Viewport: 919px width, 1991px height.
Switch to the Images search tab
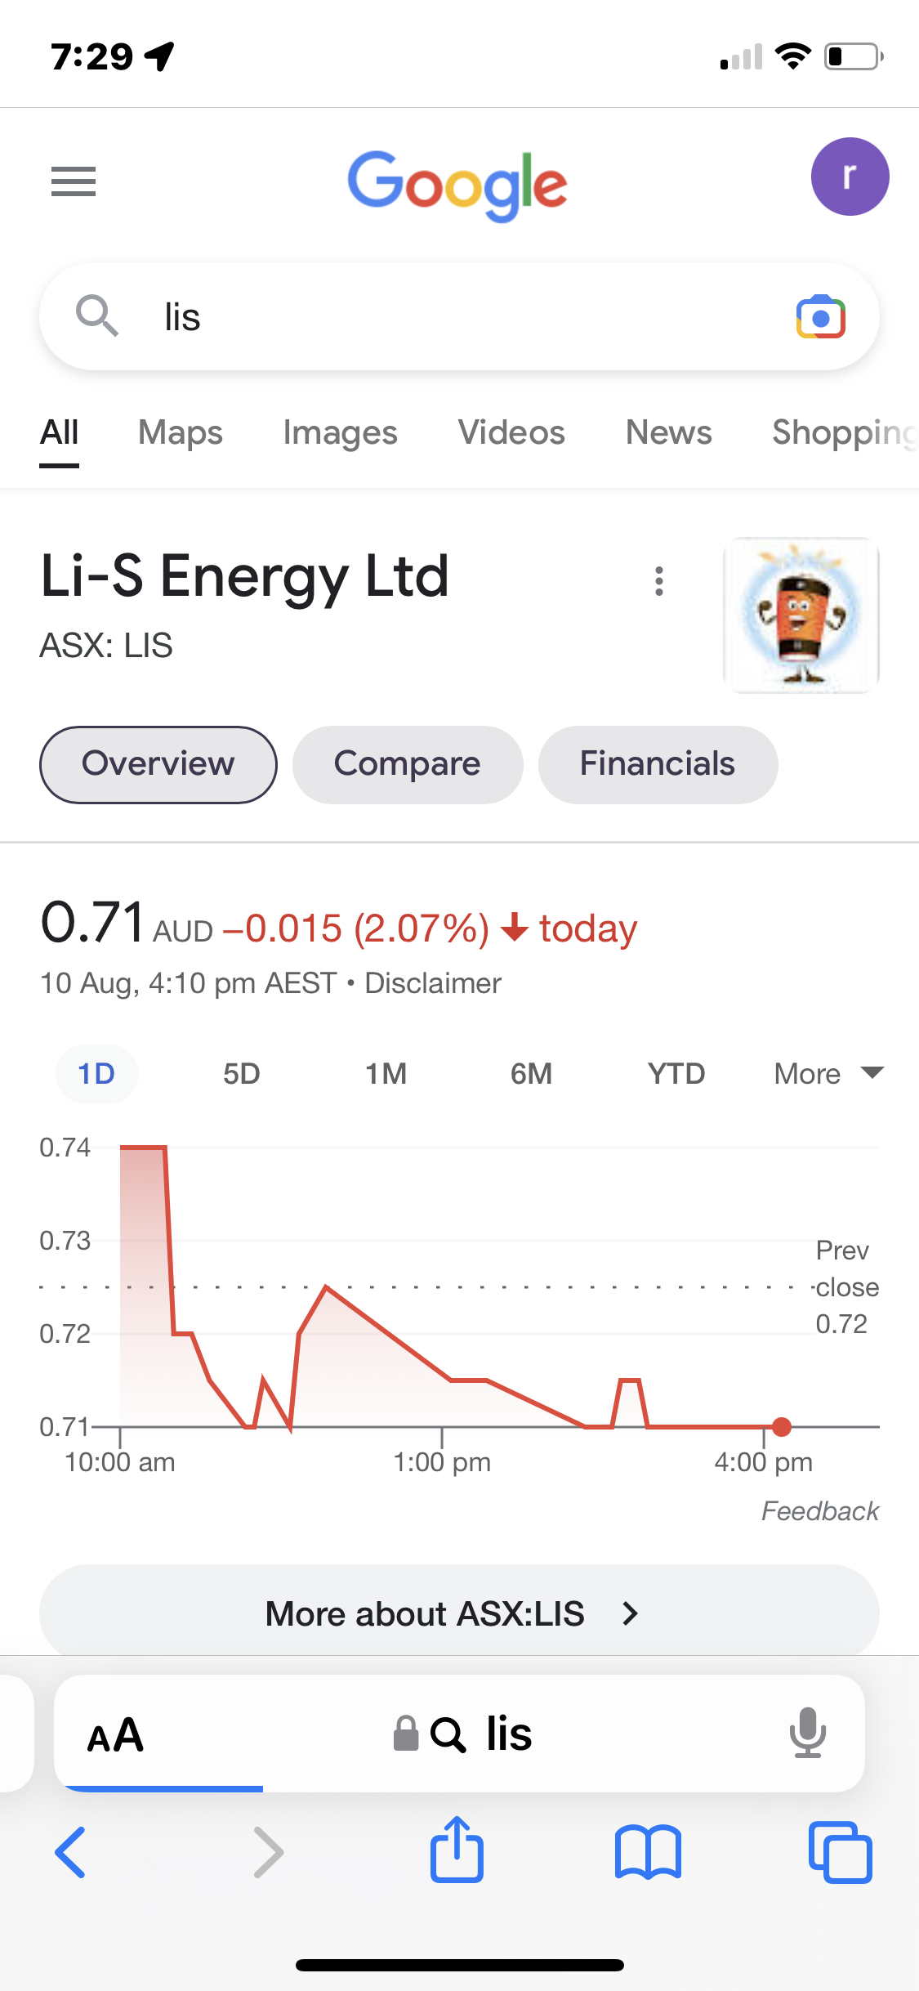[340, 432]
